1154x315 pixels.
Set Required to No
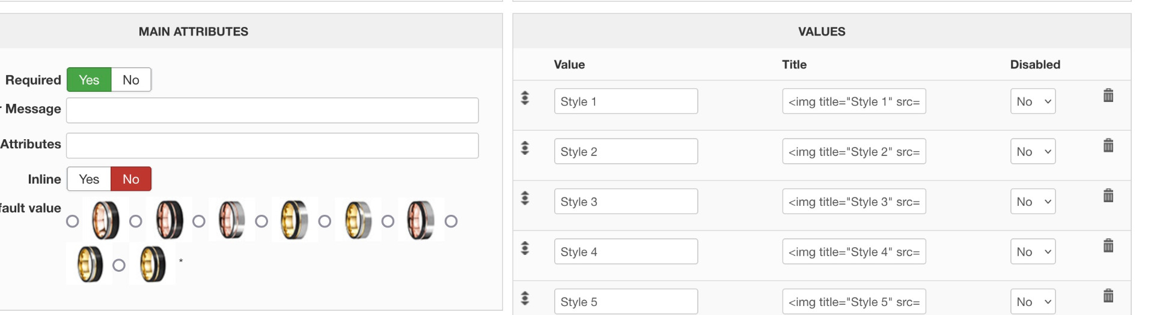[x=131, y=80]
